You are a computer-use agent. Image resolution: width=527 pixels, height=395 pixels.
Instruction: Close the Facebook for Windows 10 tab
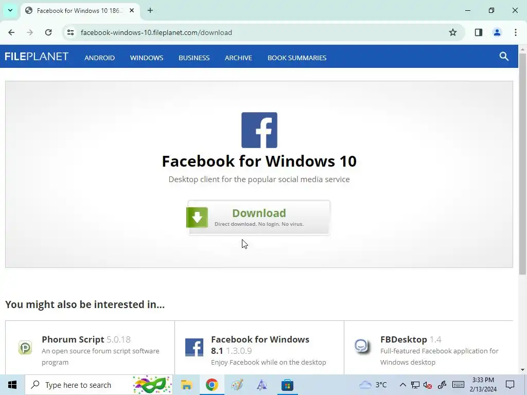[132, 10]
